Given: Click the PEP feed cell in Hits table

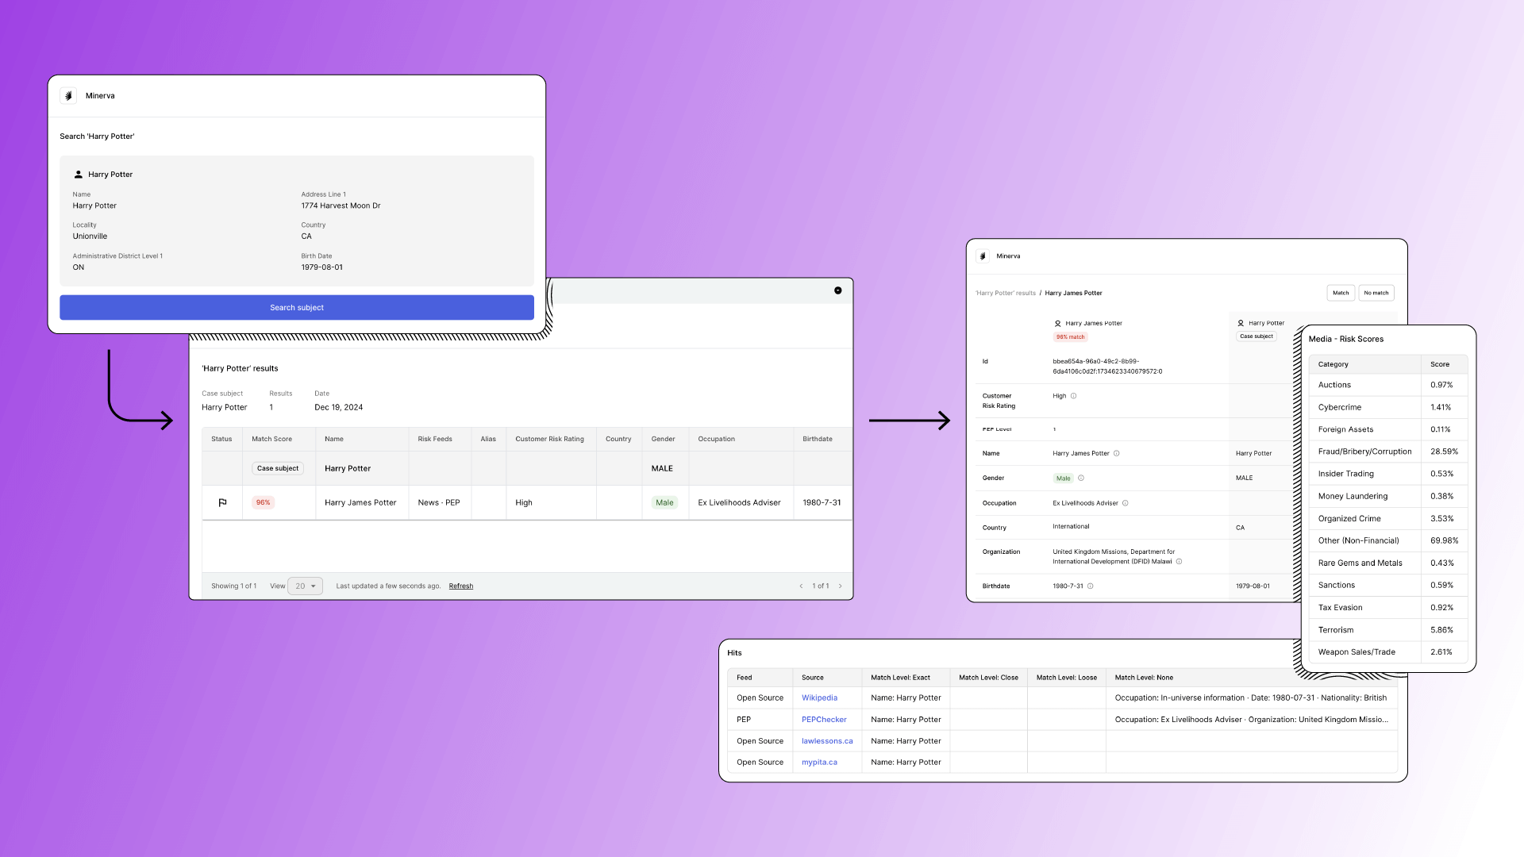Looking at the screenshot, I should pos(743,720).
